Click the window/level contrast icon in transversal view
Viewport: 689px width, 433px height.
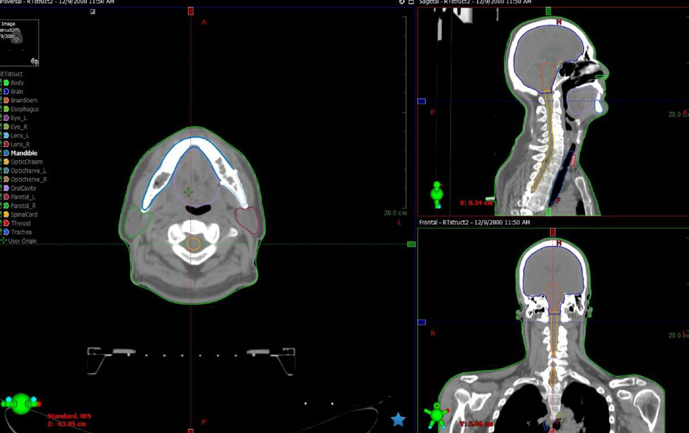(92, 12)
